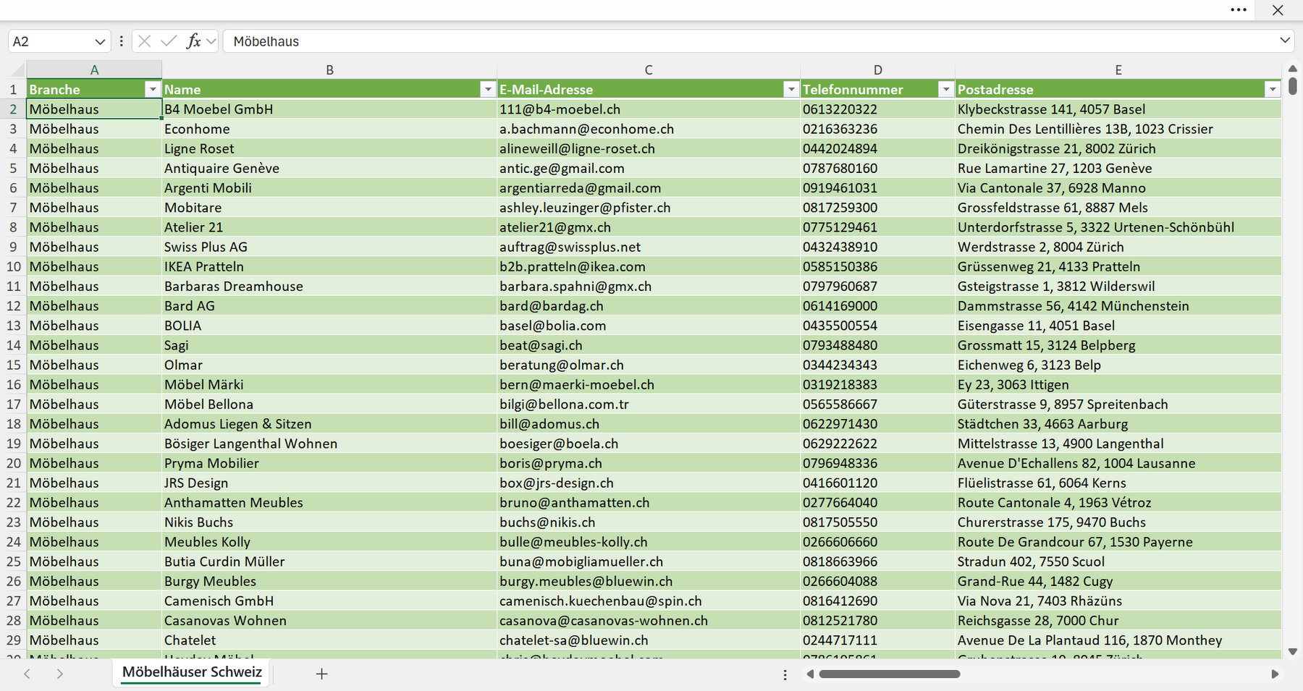Image resolution: width=1303 pixels, height=691 pixels.
Task: Click address Stradun 402, 7550 Scuol
Action: coord(1118,561)
